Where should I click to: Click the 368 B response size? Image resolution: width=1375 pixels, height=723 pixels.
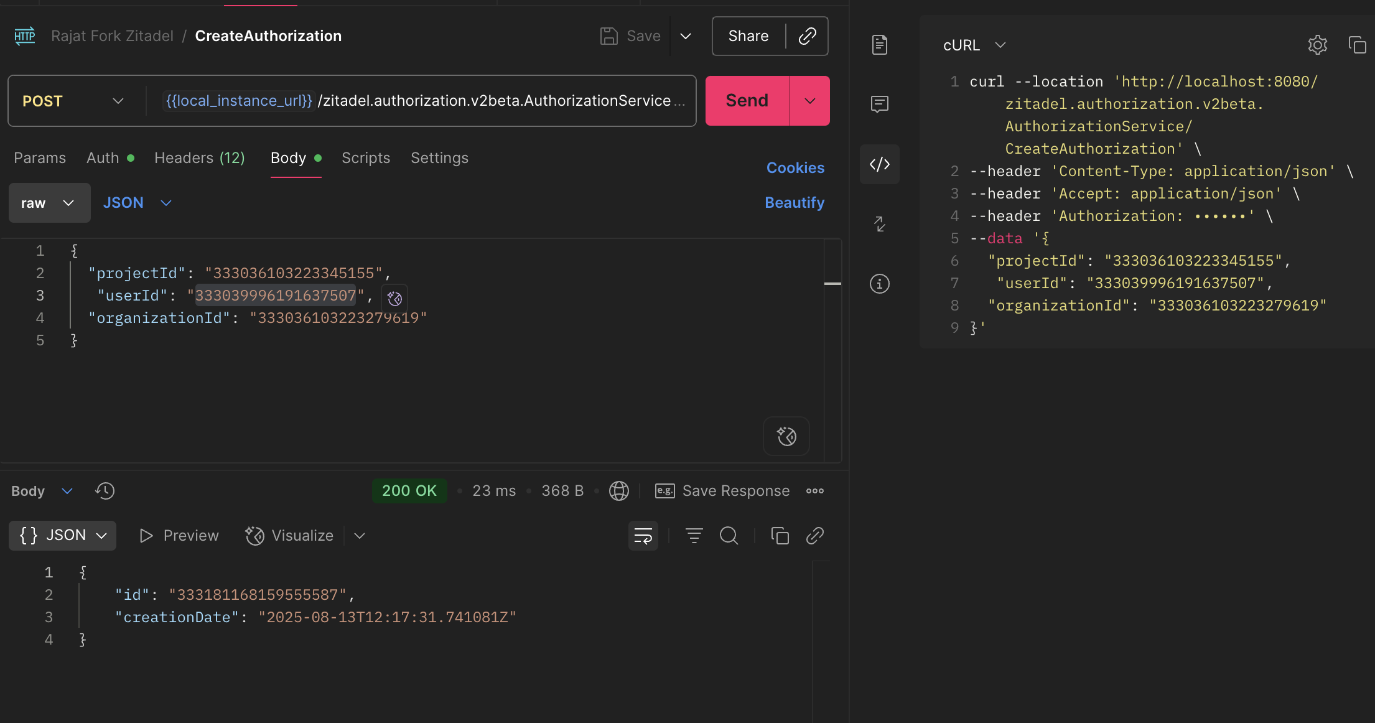click(562, 491)
